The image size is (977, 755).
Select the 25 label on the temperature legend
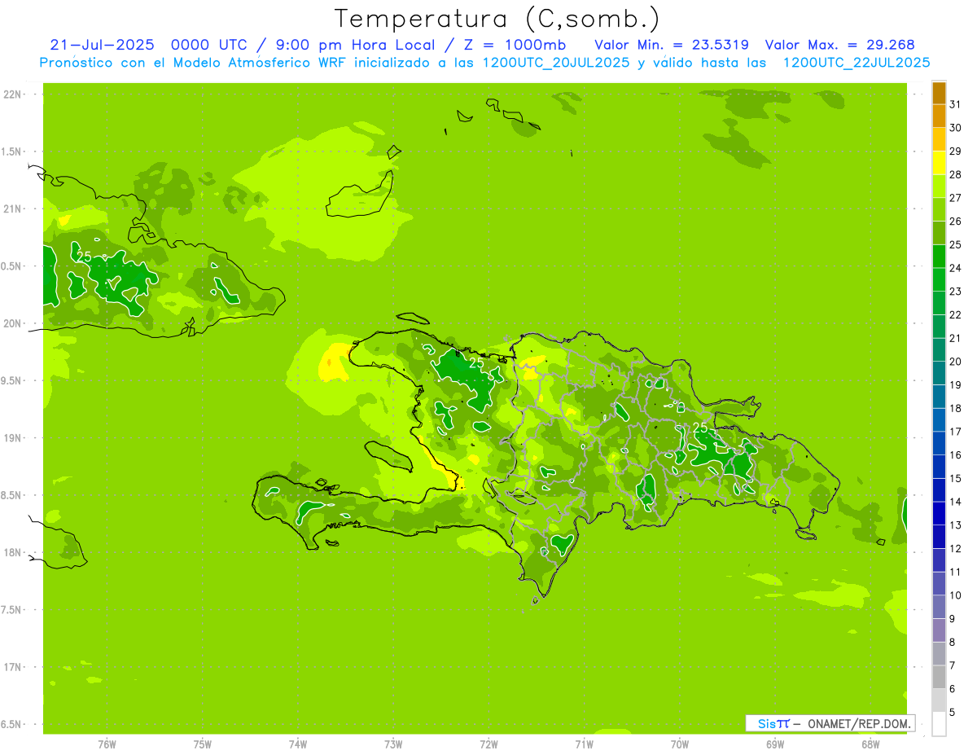pos(955,244)
